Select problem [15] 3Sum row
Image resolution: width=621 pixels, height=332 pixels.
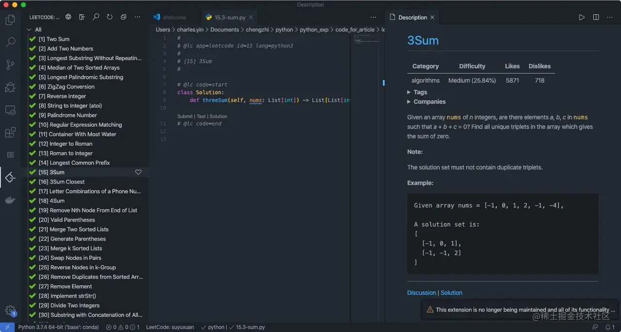pos(85,172)
